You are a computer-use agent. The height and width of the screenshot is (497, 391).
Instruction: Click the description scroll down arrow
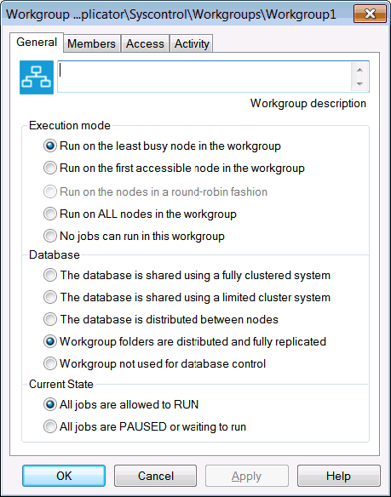[x=359, y=84]
